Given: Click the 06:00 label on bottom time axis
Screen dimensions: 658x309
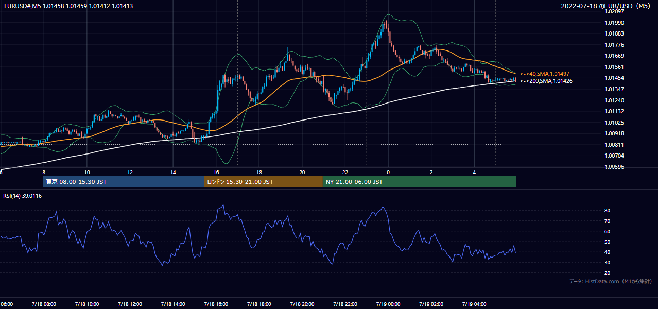Looking at the screenshot, I should coord(7,304).
